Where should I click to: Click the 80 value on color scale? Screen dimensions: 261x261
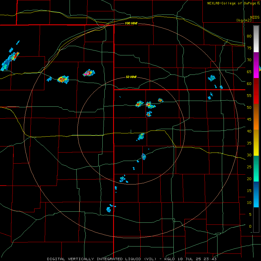click(x=249, y=36)
